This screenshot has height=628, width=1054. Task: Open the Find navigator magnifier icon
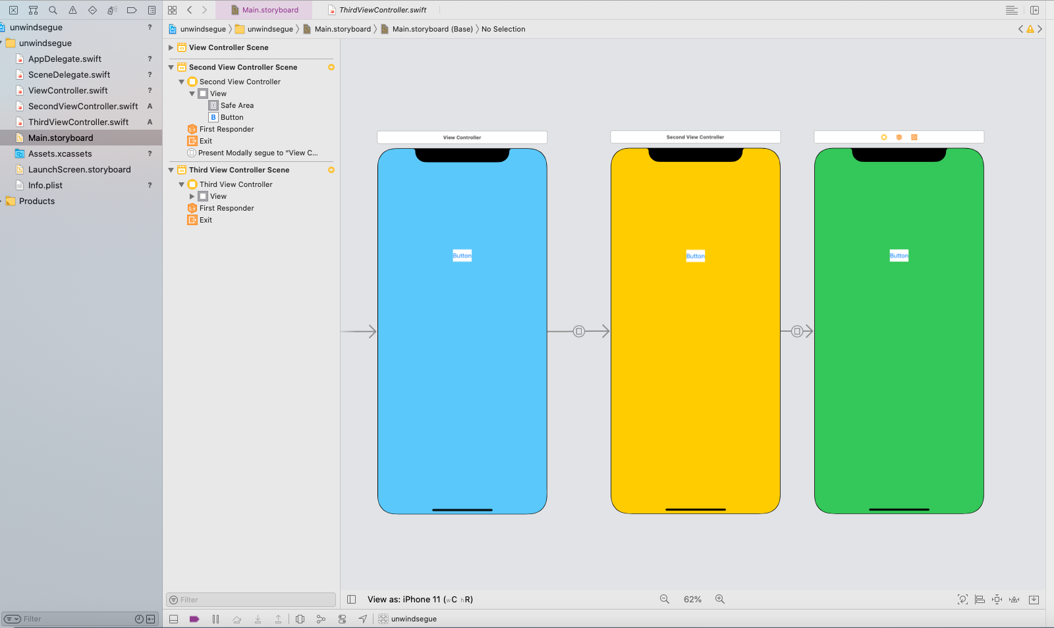(53, 10)
